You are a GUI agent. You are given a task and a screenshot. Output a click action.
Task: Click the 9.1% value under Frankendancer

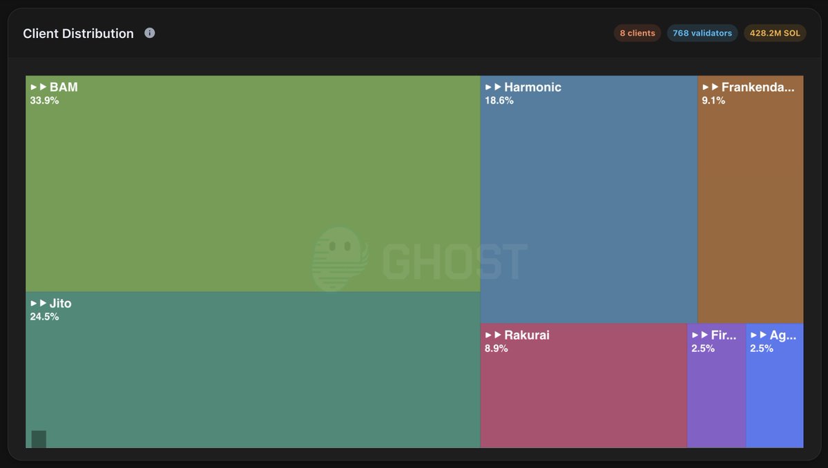pyautogui.click(x=713, y=101)
